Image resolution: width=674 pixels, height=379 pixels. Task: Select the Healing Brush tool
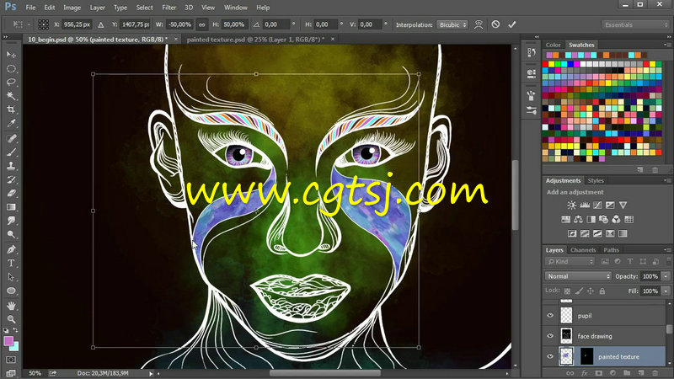[11, 138]
